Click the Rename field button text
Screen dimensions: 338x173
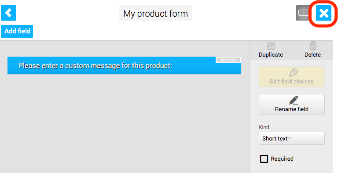point(292,109)
